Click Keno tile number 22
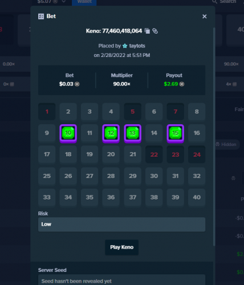Image resolution: width=244 pixels, height=285 pixels. coord(154,154)
